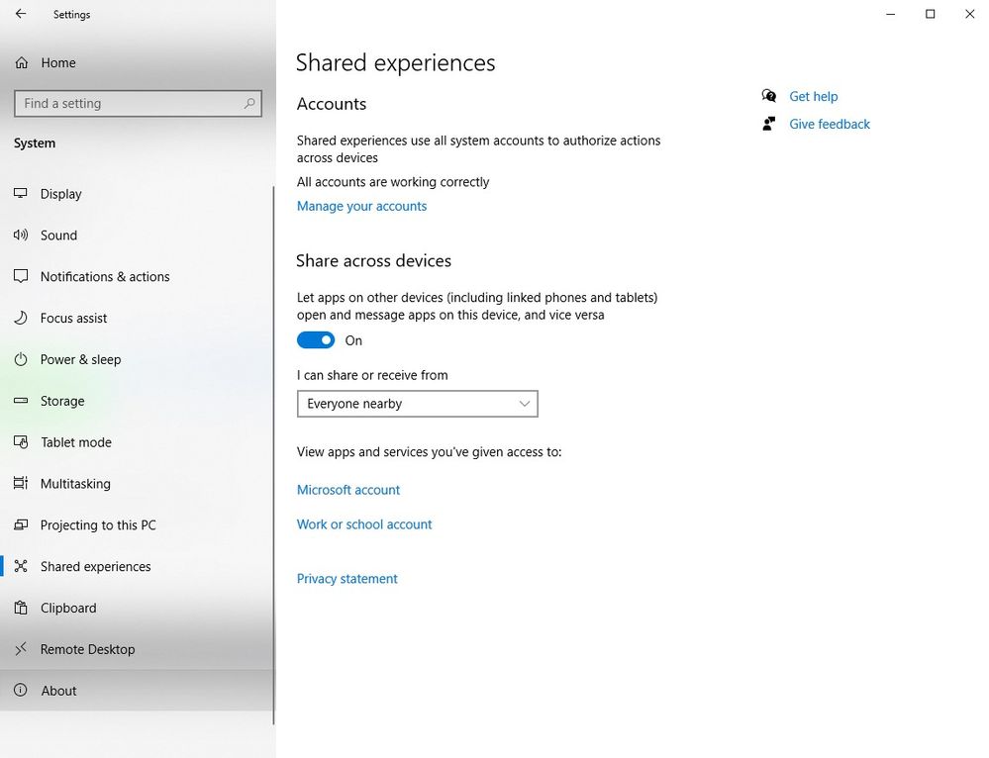Click the Focus assist moon icon
Image resolution: width=989 pixels, height=758 pixels.
[21, 318]
